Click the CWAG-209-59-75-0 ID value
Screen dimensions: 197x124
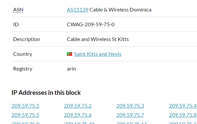point(90,25)
